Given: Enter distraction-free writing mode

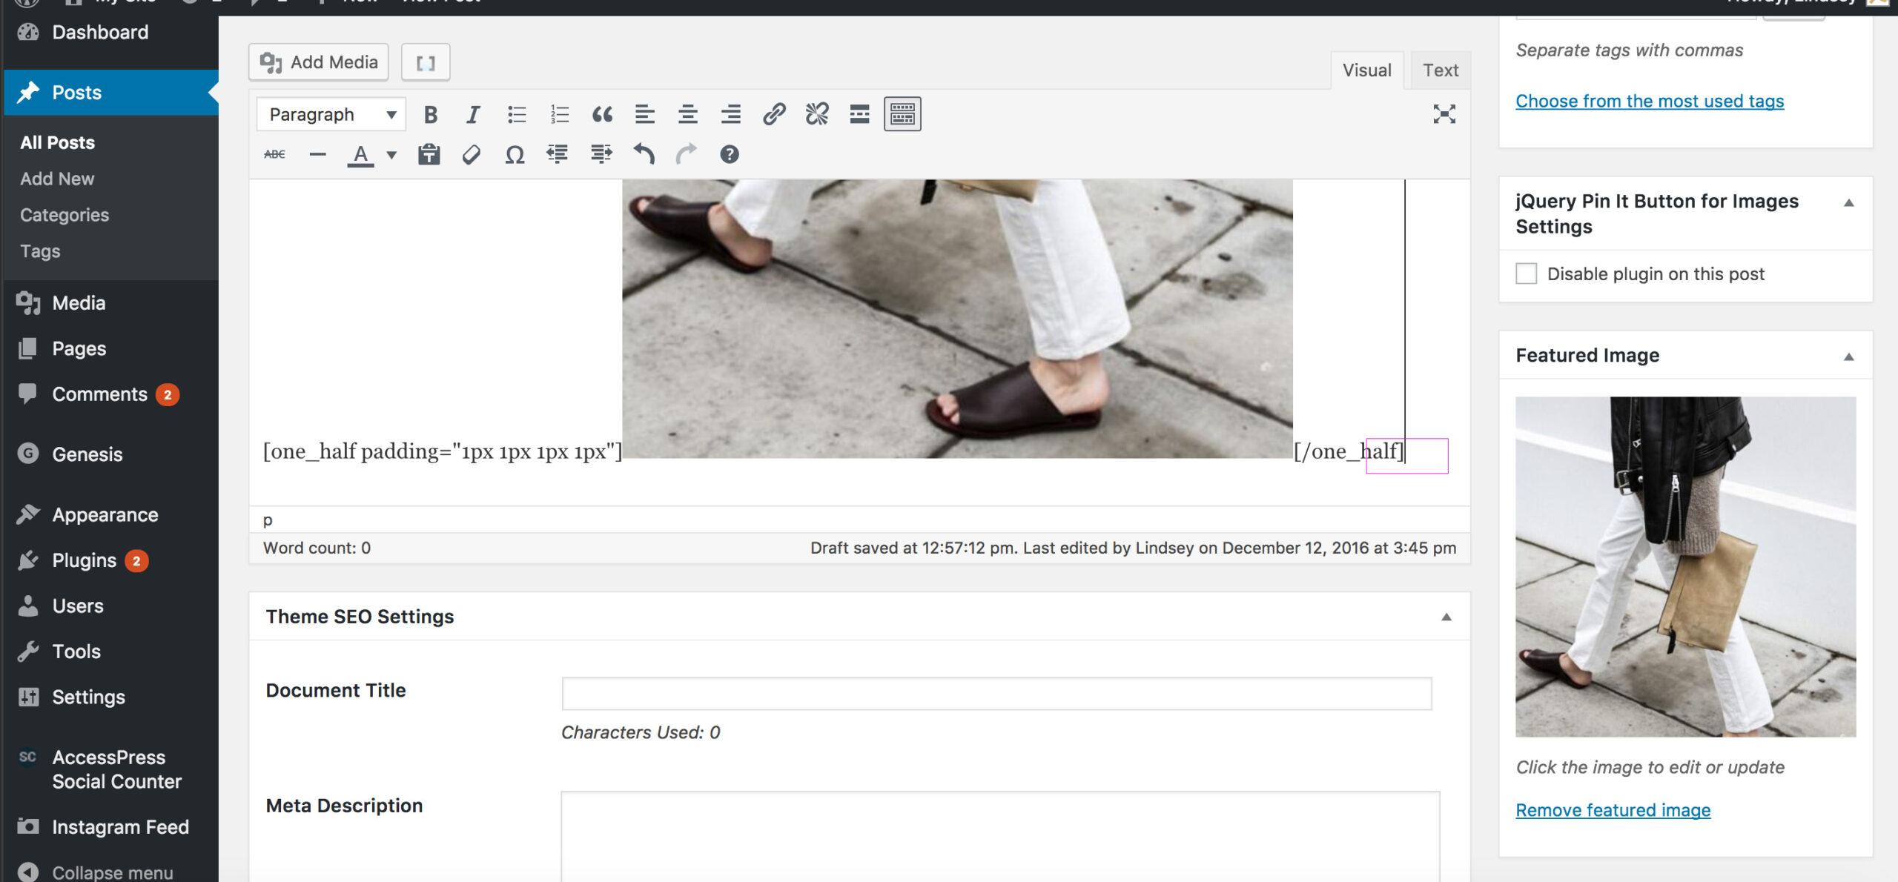Looking at the screenshot, I should [x=1444, y=114].
